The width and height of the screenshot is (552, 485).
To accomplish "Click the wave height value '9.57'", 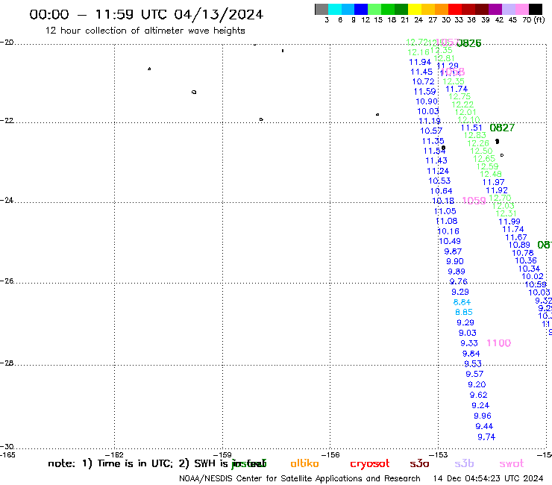I will (474, 374).
